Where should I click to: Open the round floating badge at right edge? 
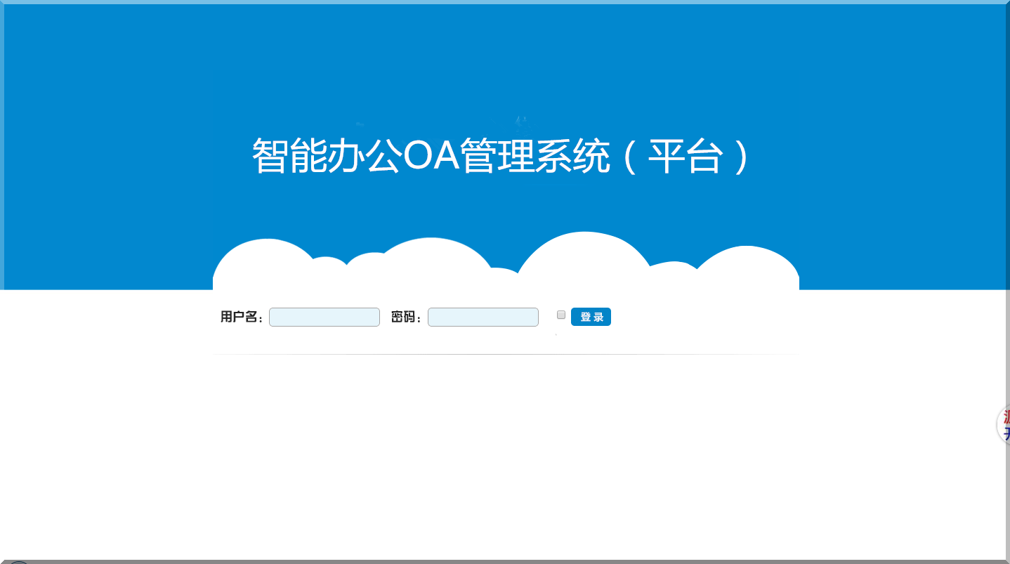1003,425
